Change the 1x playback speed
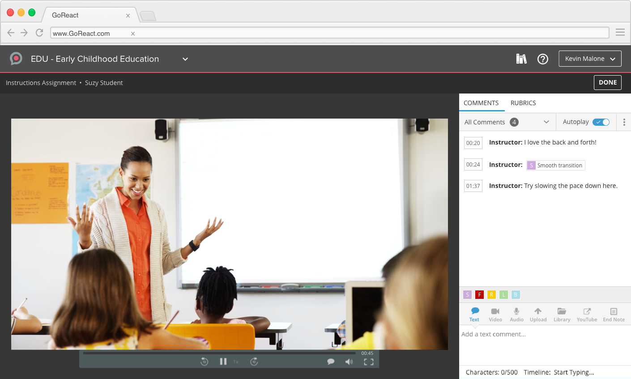The height and width of the screenshot is (379, 631). pos(236,362)
